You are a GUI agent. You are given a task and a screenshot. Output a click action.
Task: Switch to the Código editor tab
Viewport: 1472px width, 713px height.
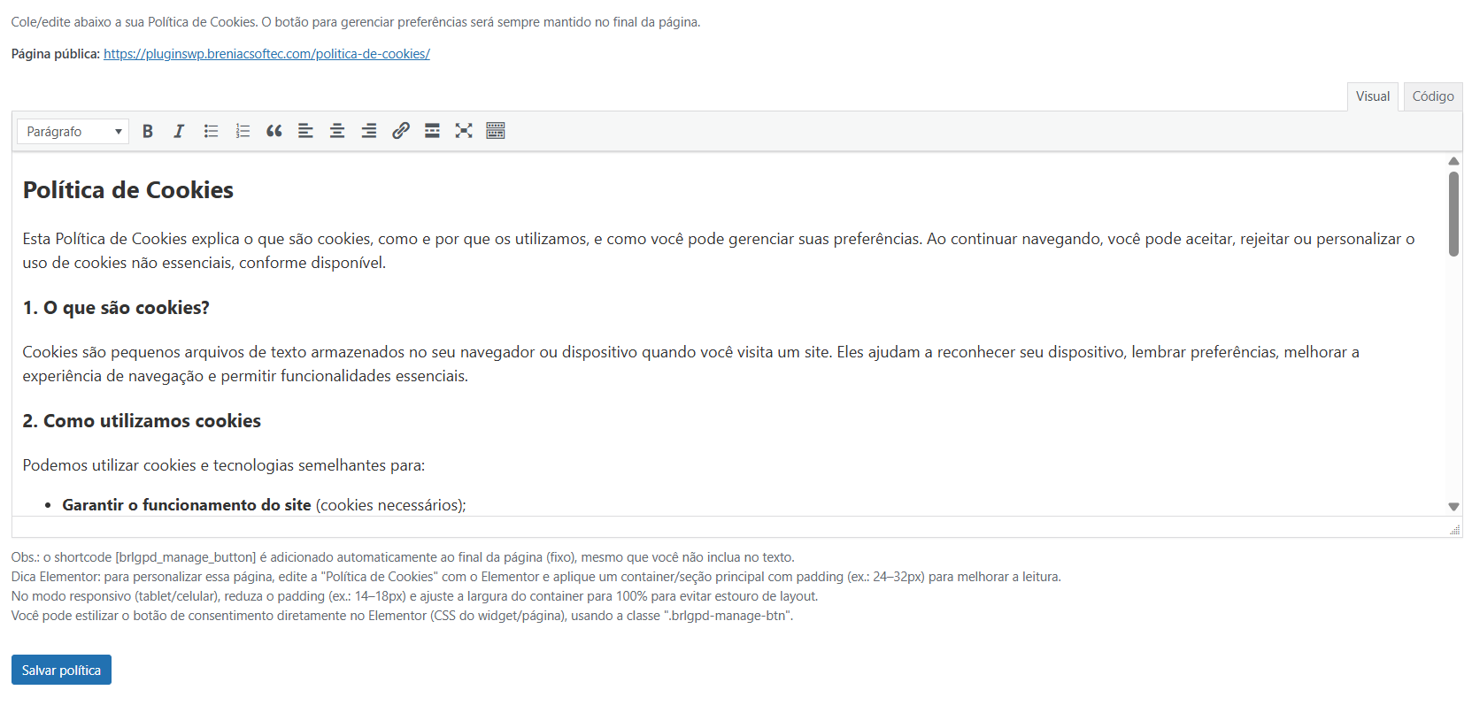1432,96
